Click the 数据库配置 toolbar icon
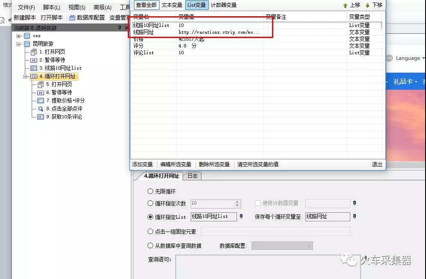Screen dimensions: 426x279 pyautogui.click(x=72, y=18)
